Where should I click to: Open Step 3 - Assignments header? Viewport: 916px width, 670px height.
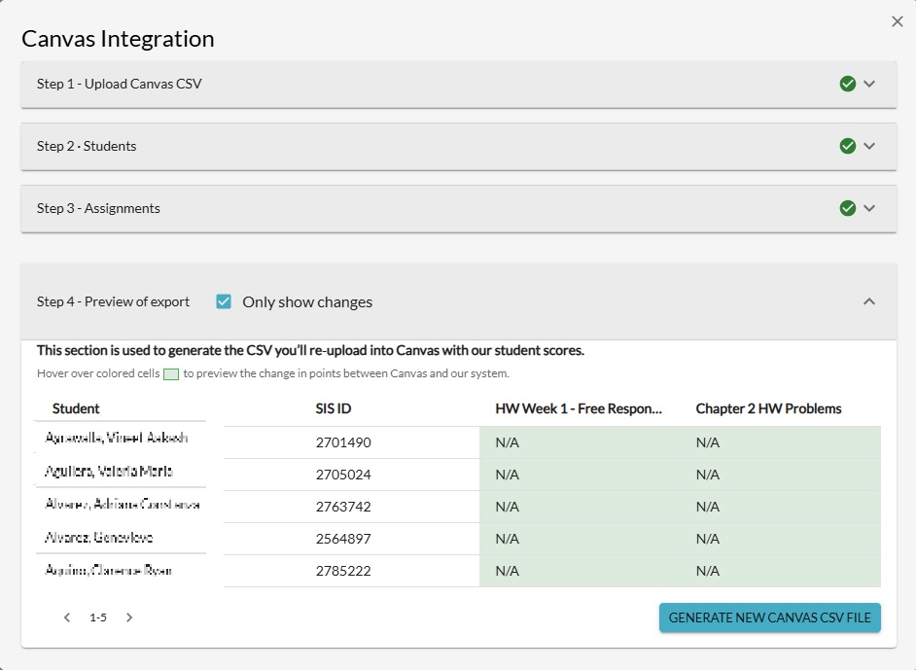coord(459,208)
